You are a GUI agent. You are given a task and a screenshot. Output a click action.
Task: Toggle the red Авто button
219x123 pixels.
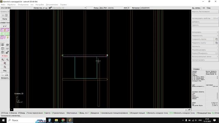click(x=5, y=56)
